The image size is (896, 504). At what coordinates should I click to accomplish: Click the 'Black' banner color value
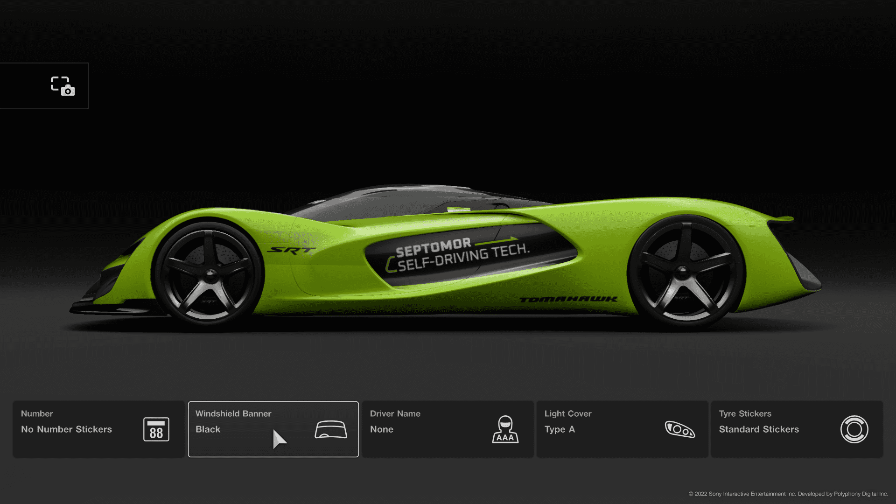tap(208, 429)
